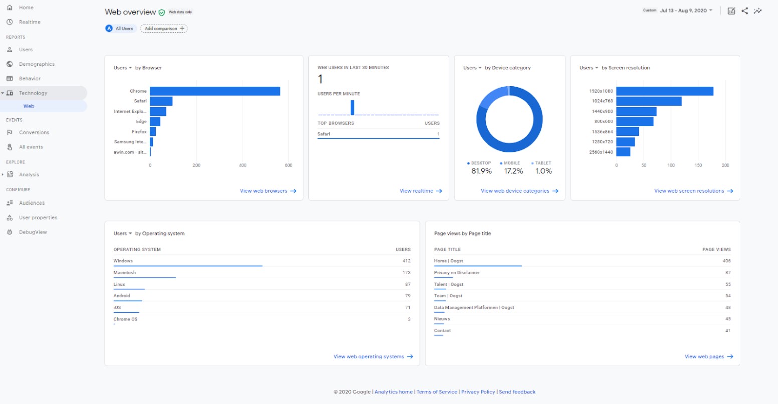778x404 pixels.
Task: Click the Demographics globe icon
Action: pyautogui.click(x=9, y=64)
